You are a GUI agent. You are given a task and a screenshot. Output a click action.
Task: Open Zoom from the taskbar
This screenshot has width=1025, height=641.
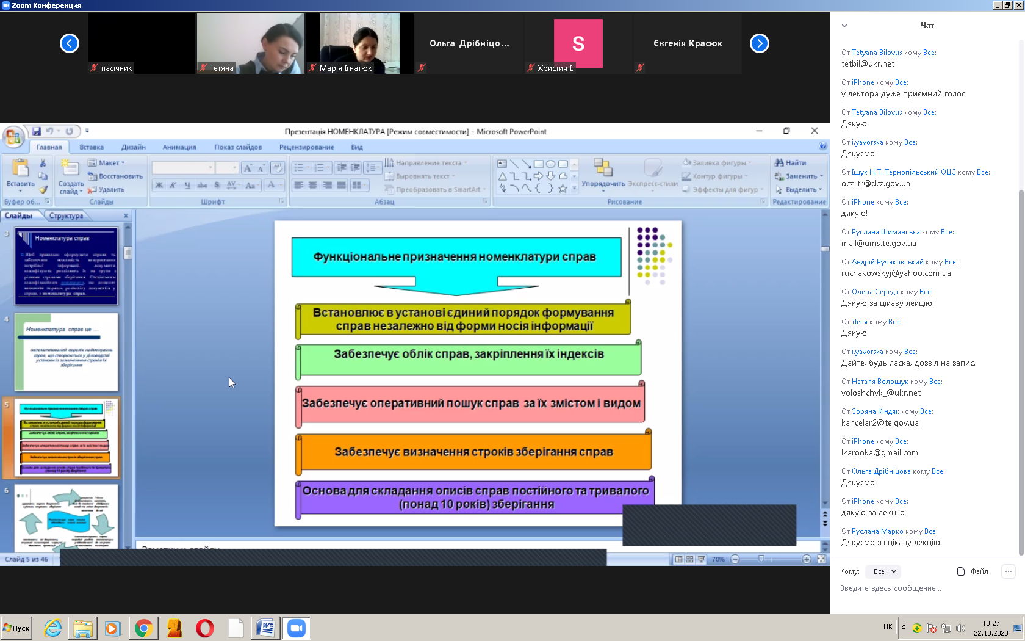point(297,628)
